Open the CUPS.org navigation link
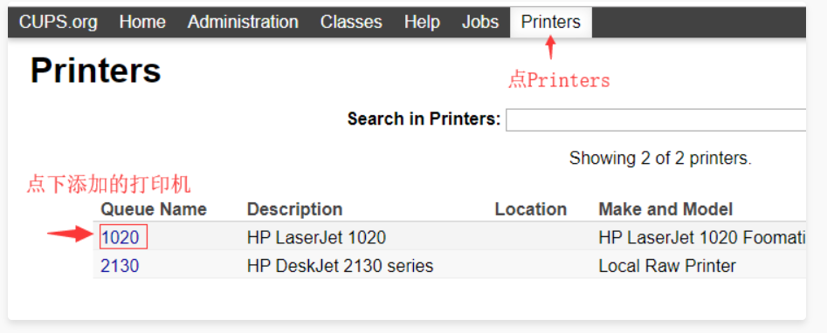The width and height of the screenshot is (827, 333). click(x=58, y=22)
